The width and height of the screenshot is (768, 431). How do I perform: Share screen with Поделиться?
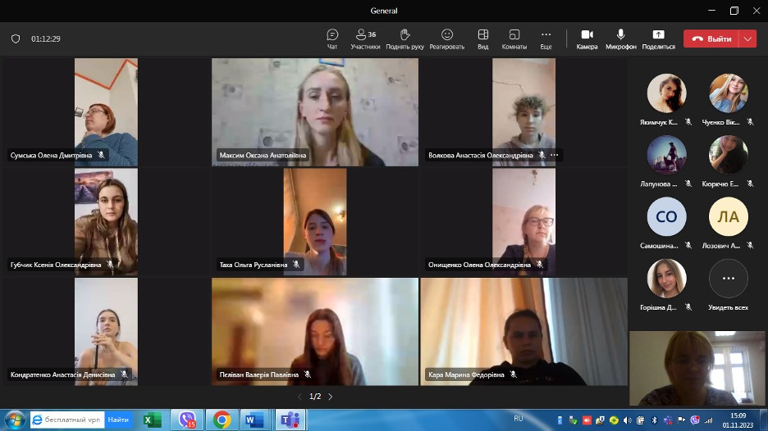(x=658, y=39)
